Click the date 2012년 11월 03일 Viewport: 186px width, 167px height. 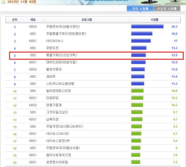click(x=22, y=2)
